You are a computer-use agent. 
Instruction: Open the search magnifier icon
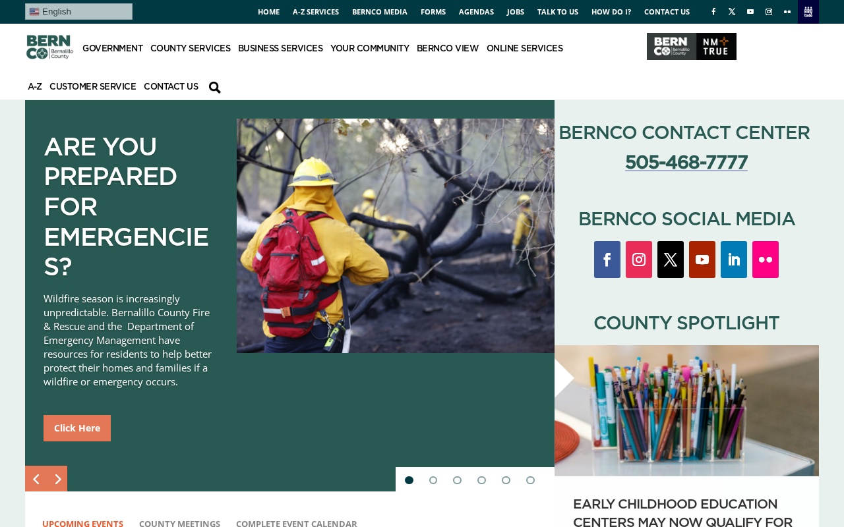215,88
